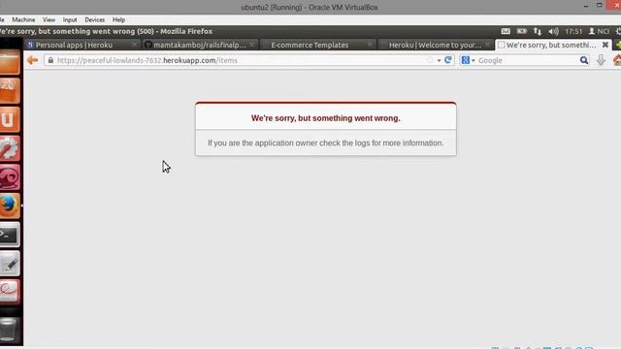This screenshot has height=349, width=621.
Task: Open the VirtualBox Devices menu
Action: click(95, 19)
